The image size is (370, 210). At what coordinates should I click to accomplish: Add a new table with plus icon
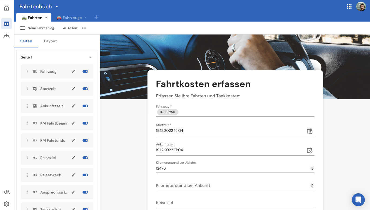click(x=96, y=18)
